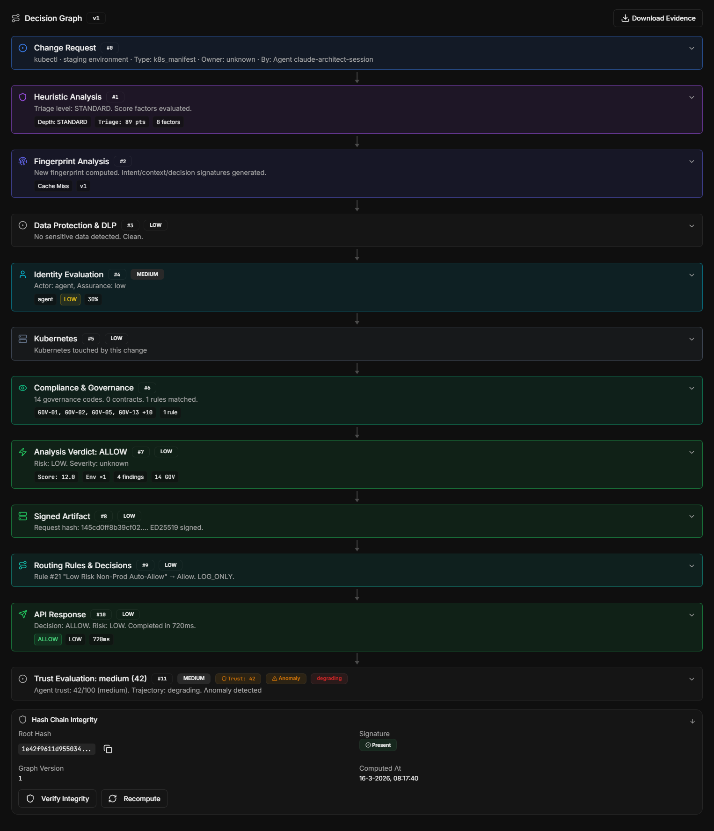
Task: Expand the Data Protection & DLP chevron
Action: (692, 226)
